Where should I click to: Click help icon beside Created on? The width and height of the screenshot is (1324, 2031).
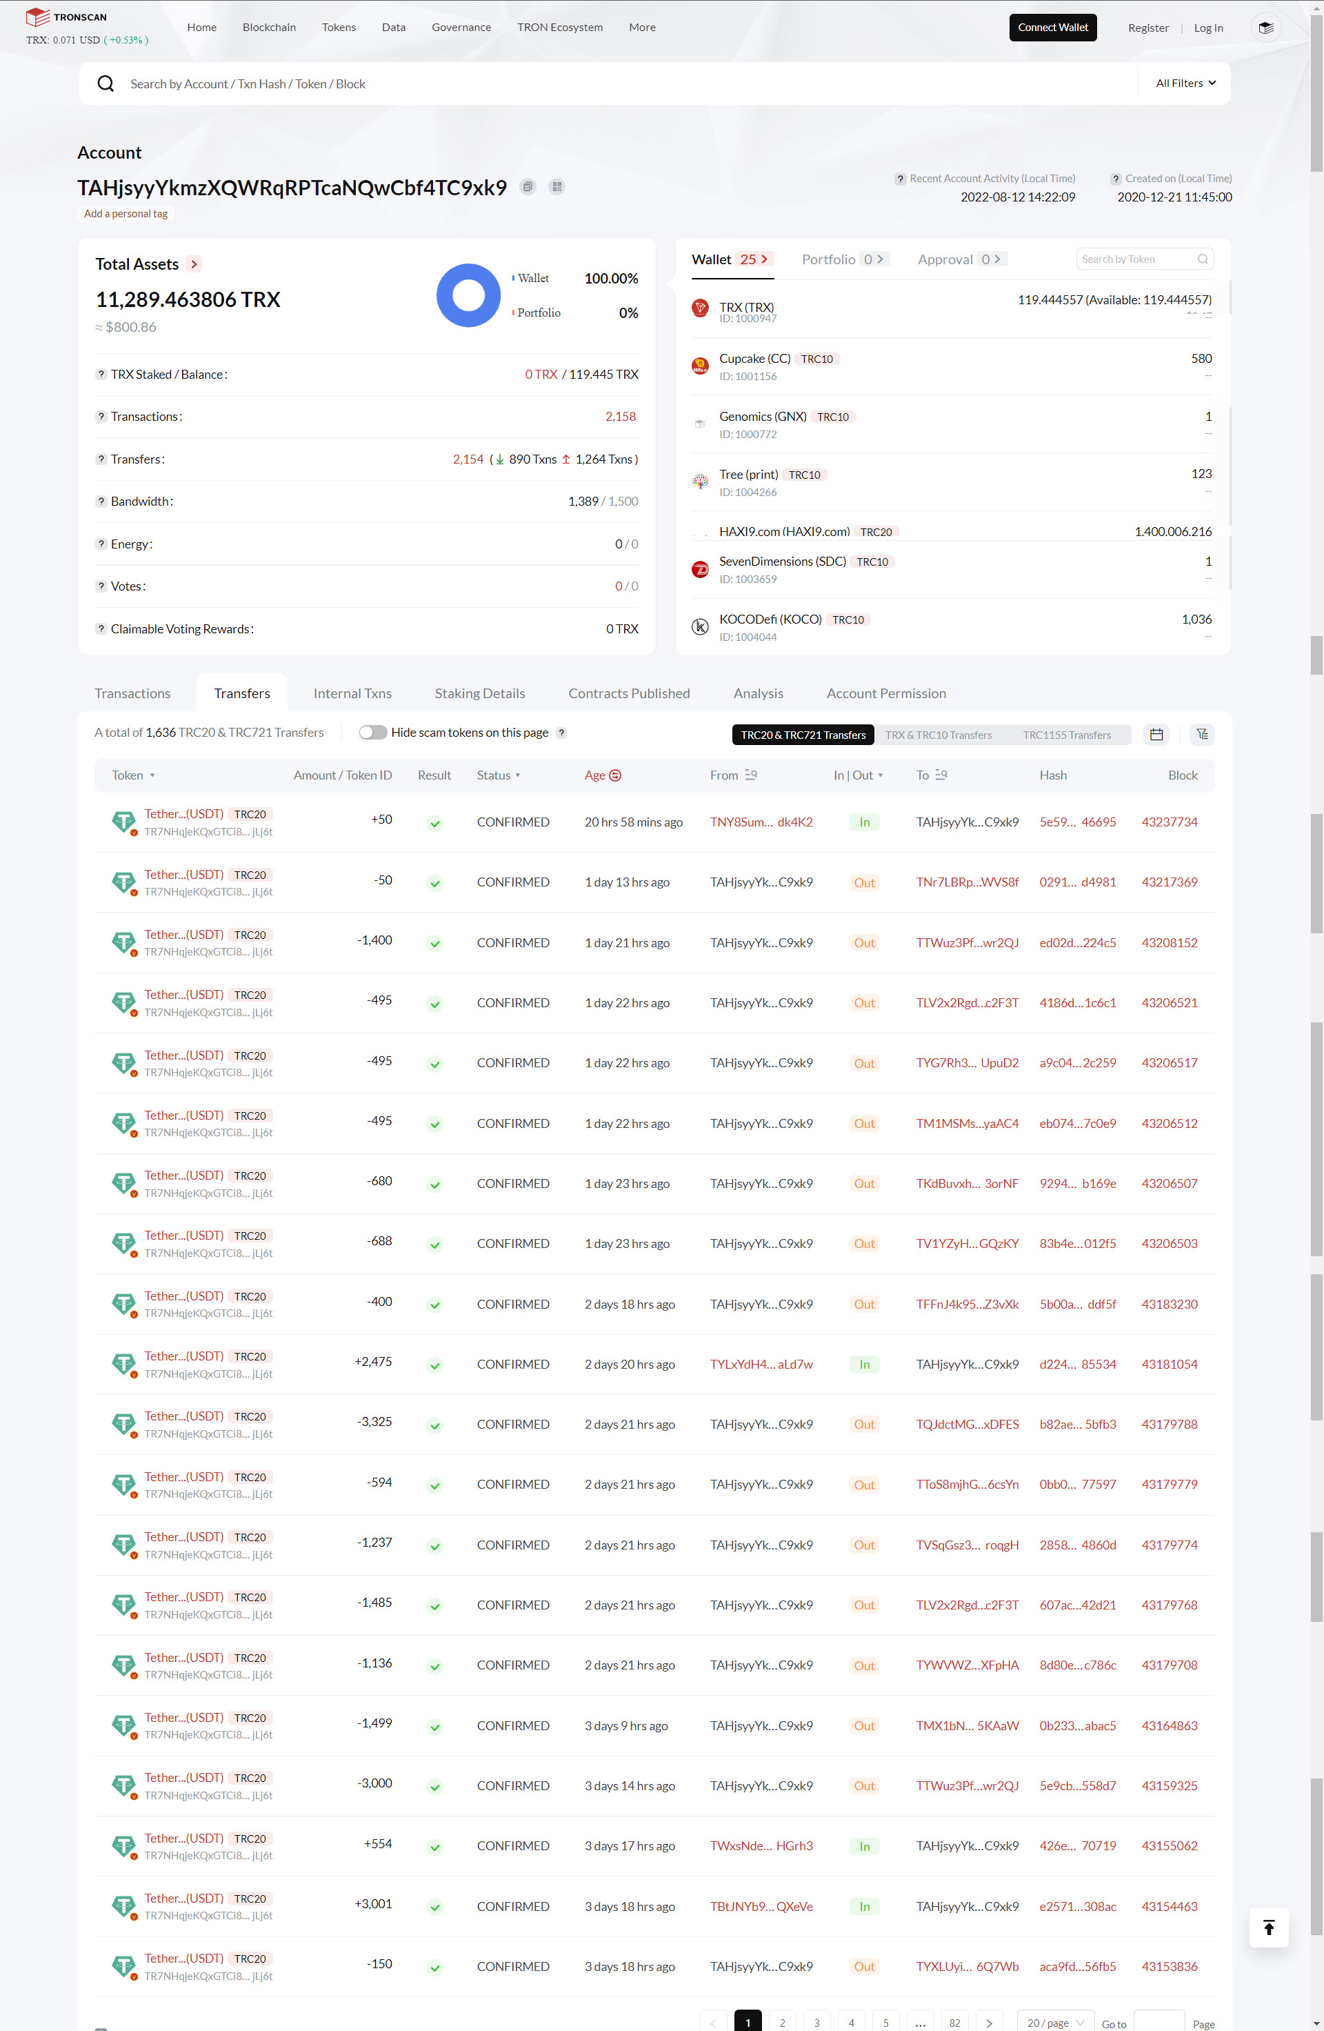pyautogui.click(x=1116, y=179)
